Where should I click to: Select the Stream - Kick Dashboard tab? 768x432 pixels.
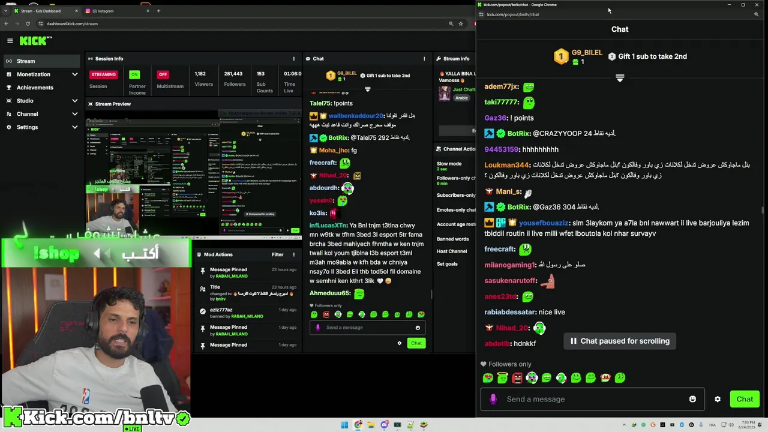(46, 11)
